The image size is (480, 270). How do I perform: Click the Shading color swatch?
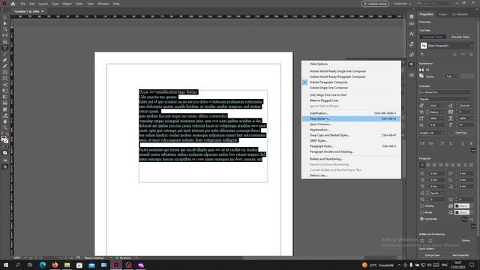click(462, 206)
